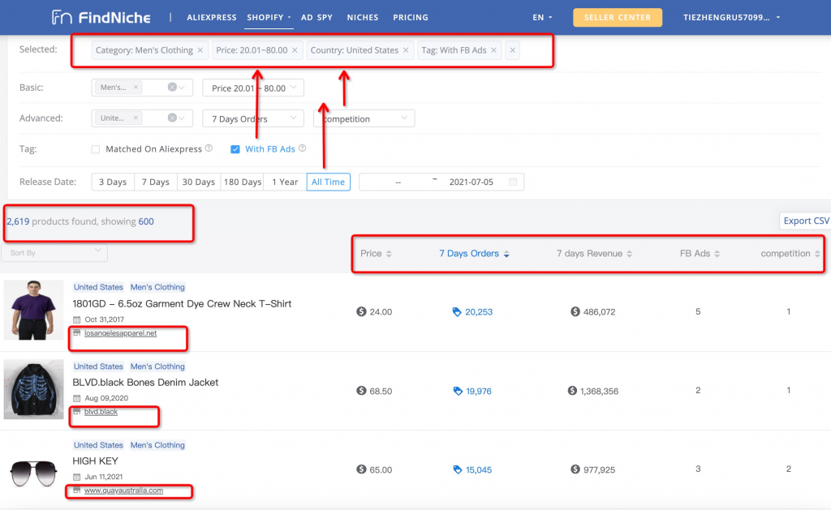The height and width of the screenshot is (510, 831).
Task: Clear the Basic category selection with the circle-X icon
Action: click(172, 88)
